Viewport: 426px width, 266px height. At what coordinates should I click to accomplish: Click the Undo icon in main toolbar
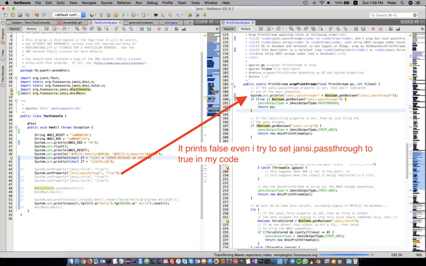pos(37,15)
